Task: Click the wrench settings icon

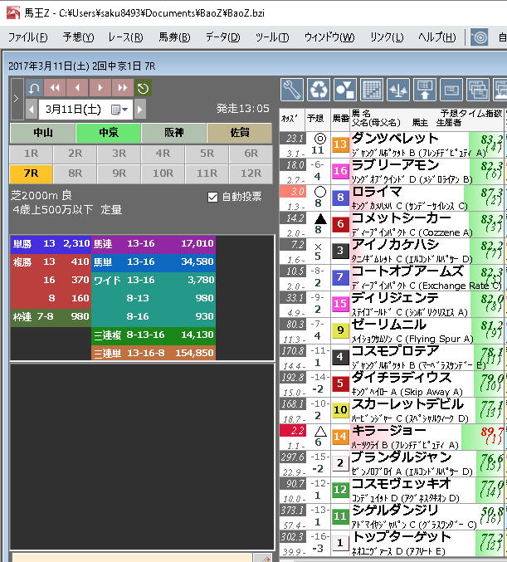Action: click(292, 90)
